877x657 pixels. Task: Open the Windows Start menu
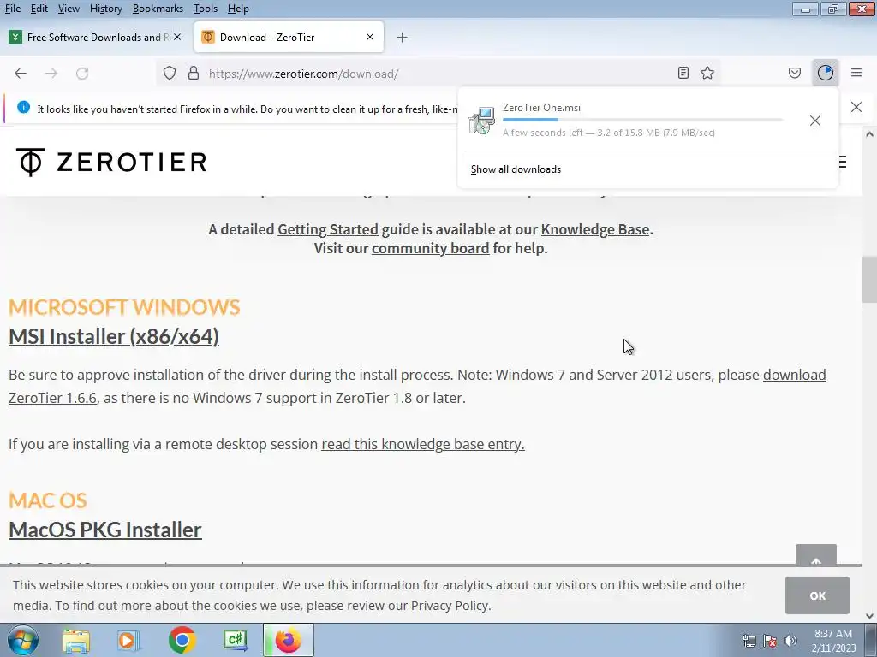(x=23, y=640)
